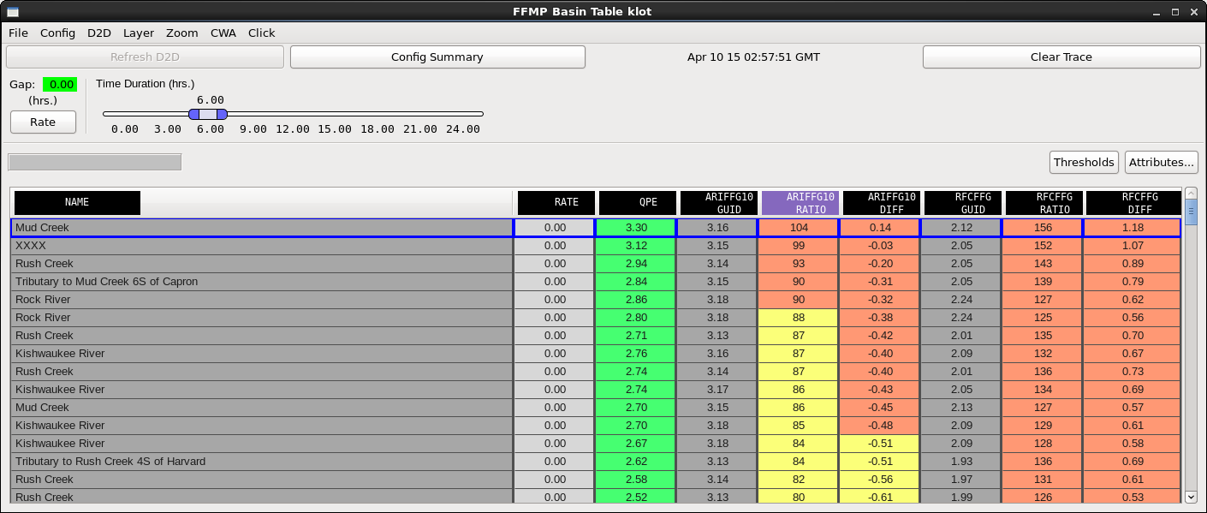Click the RFCFFG guid value 1.93
The image size is (1207, 513).
click(x=961, y=462)
